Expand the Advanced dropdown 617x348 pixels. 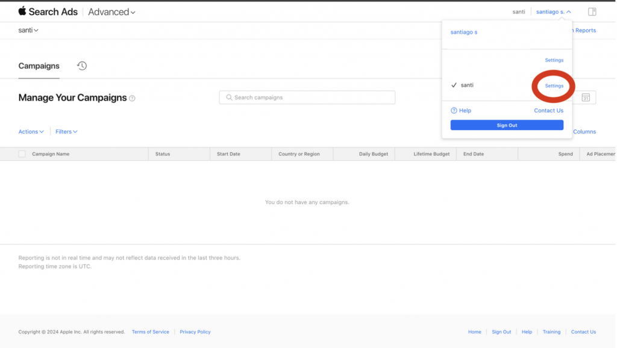click(x=111, y=12)
